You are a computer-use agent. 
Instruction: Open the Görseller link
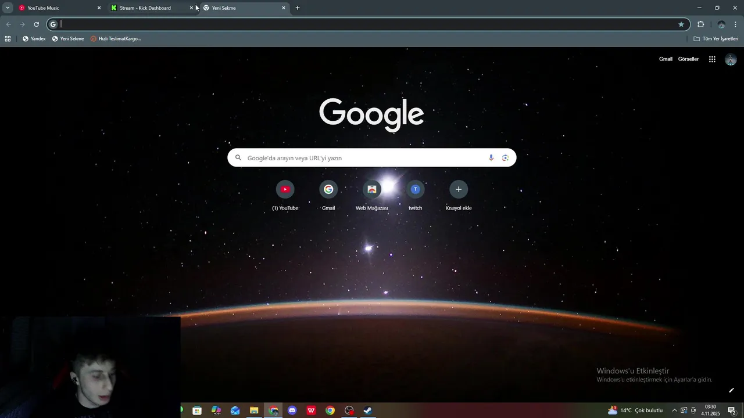click(688, 59)
